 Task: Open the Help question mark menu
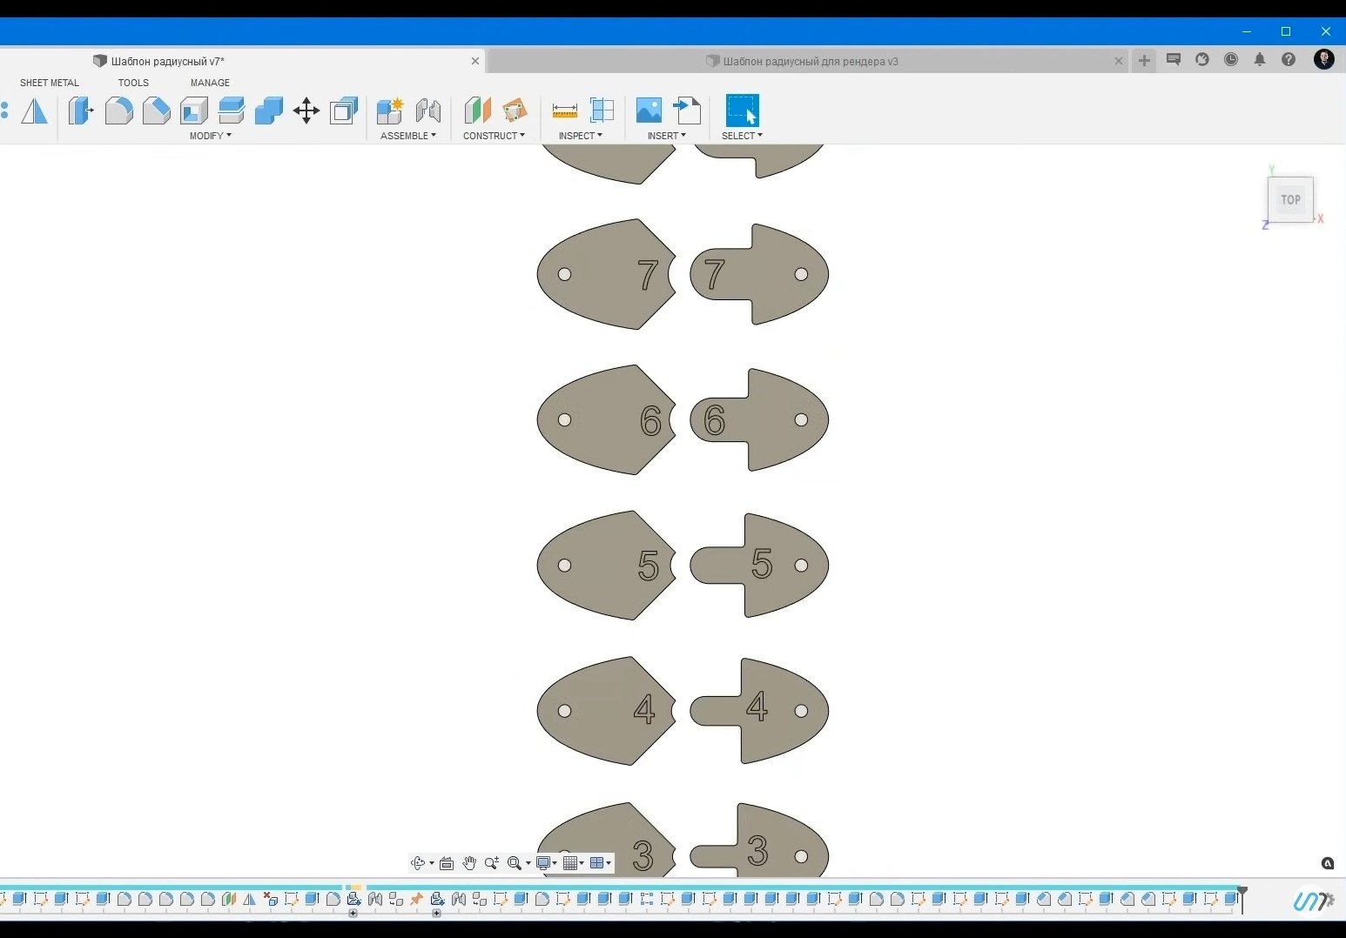coord(1289,60)
